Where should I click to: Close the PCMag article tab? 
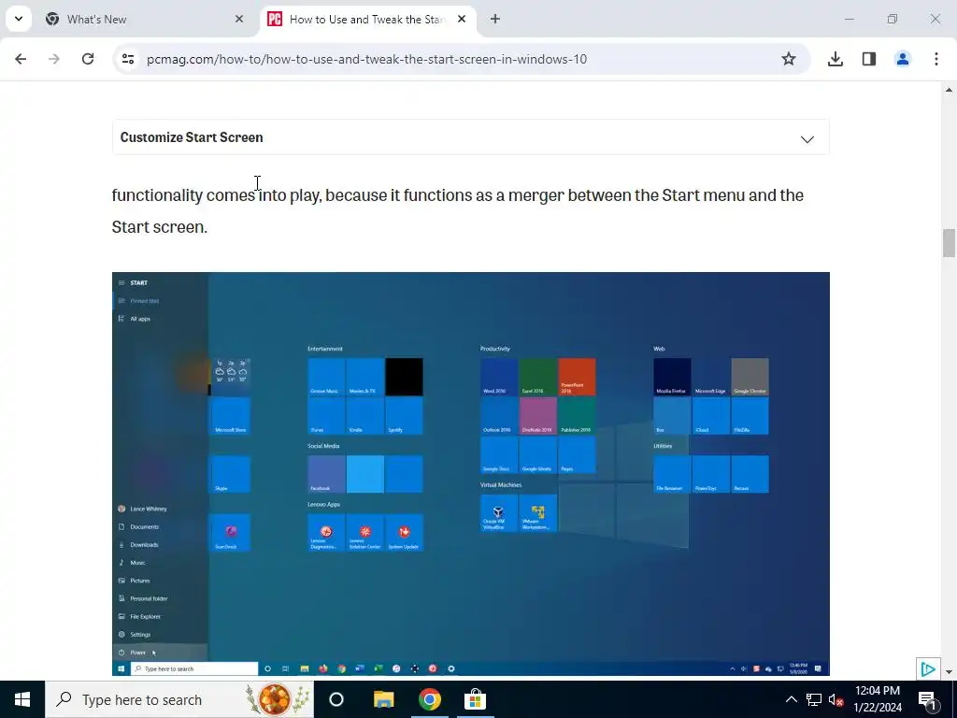click(462, 19)
